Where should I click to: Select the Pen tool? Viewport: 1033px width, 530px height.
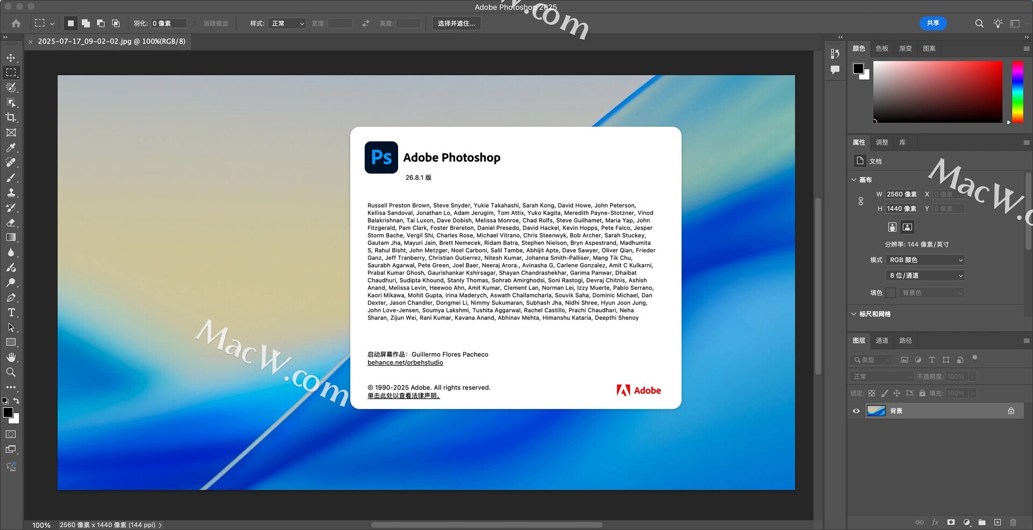11,298
